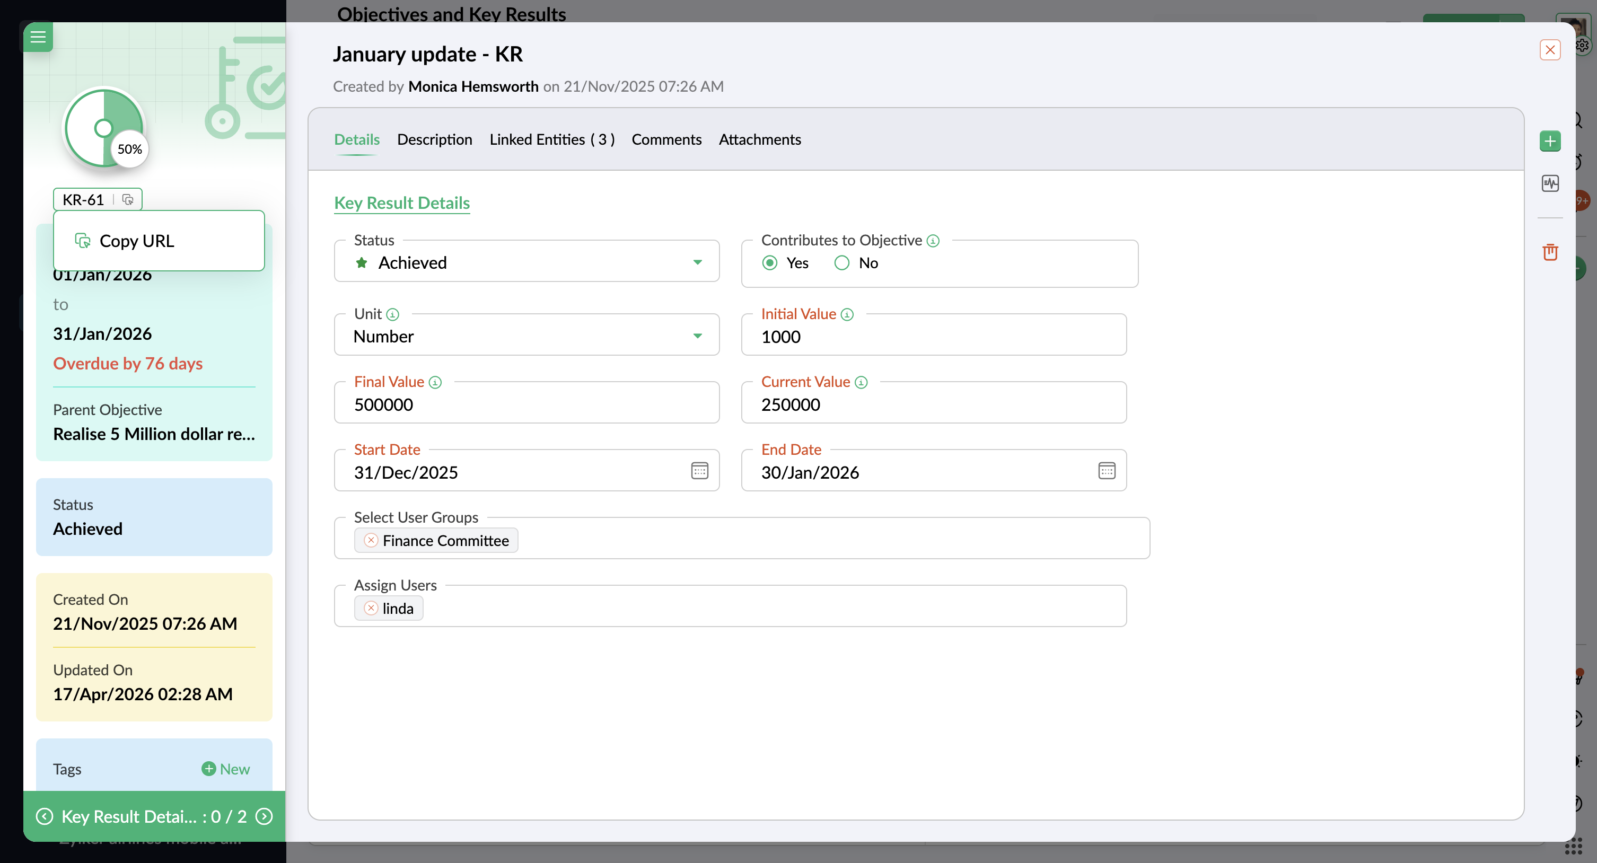Select Yes for Contributes to Objective
1597x863 pixels.
pyautogui.click(x=770, y=263)
